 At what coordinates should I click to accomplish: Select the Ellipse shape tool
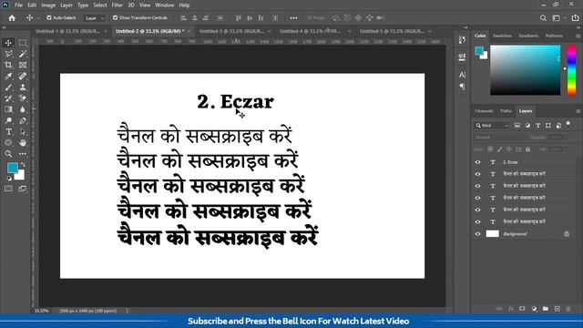[x=8, y=143]
